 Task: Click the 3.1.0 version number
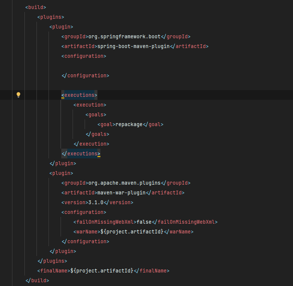pyautogui.click(x=96, y=202)
